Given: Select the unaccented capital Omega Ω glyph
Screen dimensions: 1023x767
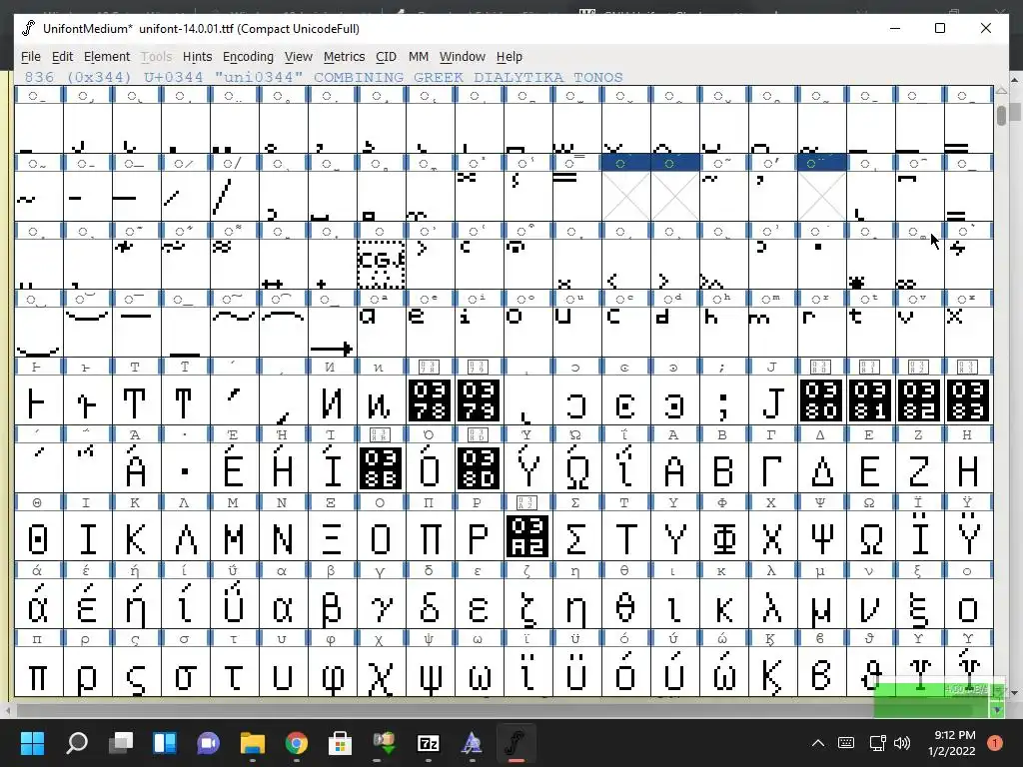Looking at the screenshot, I should (870, 535).
